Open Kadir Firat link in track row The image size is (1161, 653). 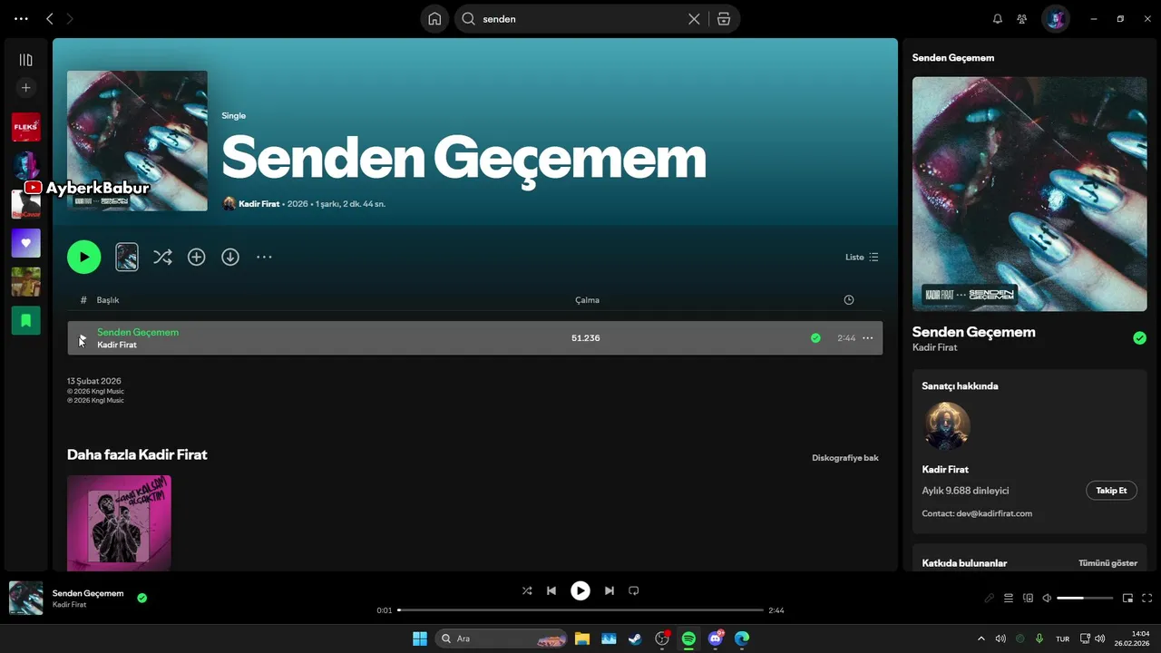click(117, 345)
